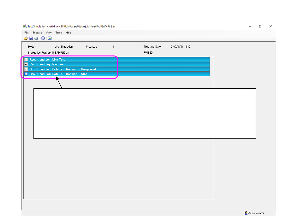Viewport: 297px width, 216px height.
Task: Click the 'Time and Date' label
Action: (x=152, y=47)
